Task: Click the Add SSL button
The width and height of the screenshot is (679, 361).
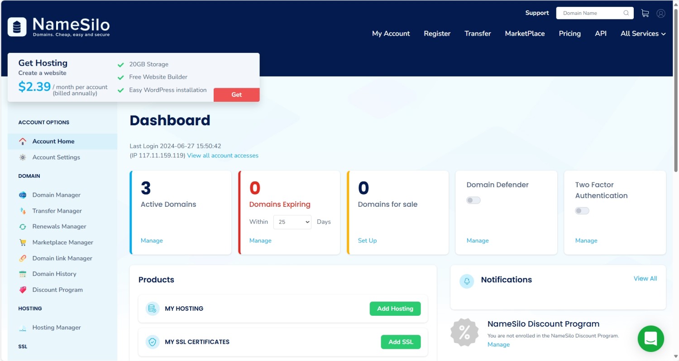Action: pyautogui.click(x=401, y=342)
